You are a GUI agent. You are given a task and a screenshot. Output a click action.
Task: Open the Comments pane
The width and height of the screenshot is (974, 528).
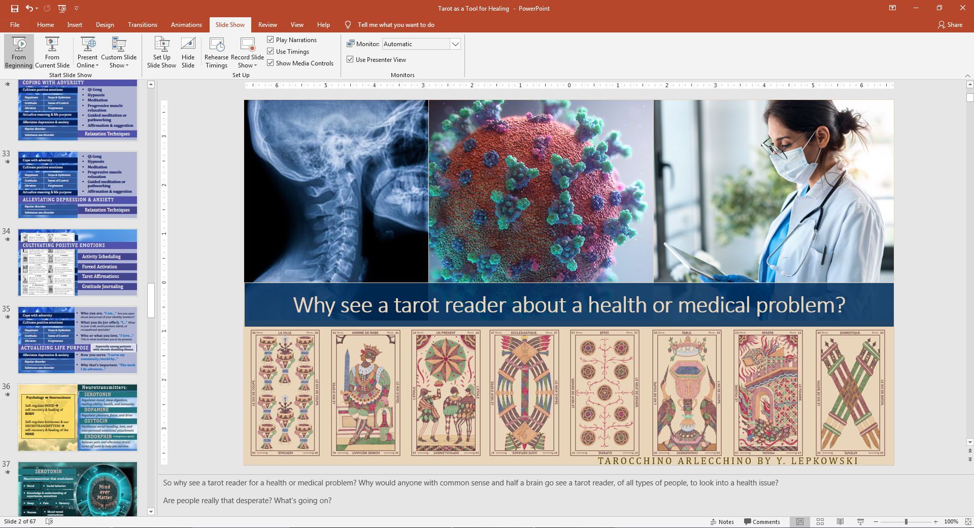[x=762, y=522]
